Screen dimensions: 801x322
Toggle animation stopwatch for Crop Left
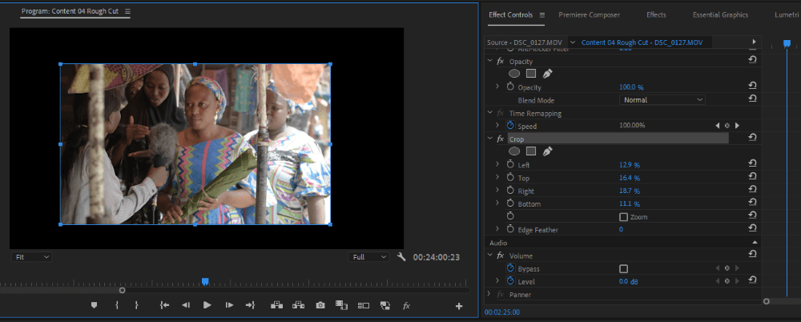(x=509, y=164)
